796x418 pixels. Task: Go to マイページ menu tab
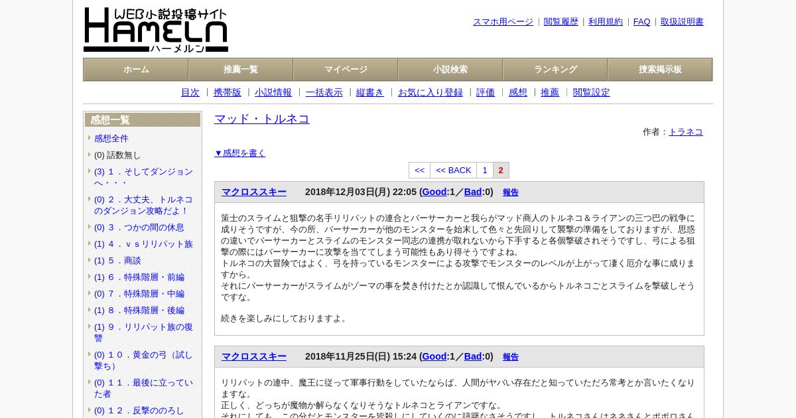346,70
